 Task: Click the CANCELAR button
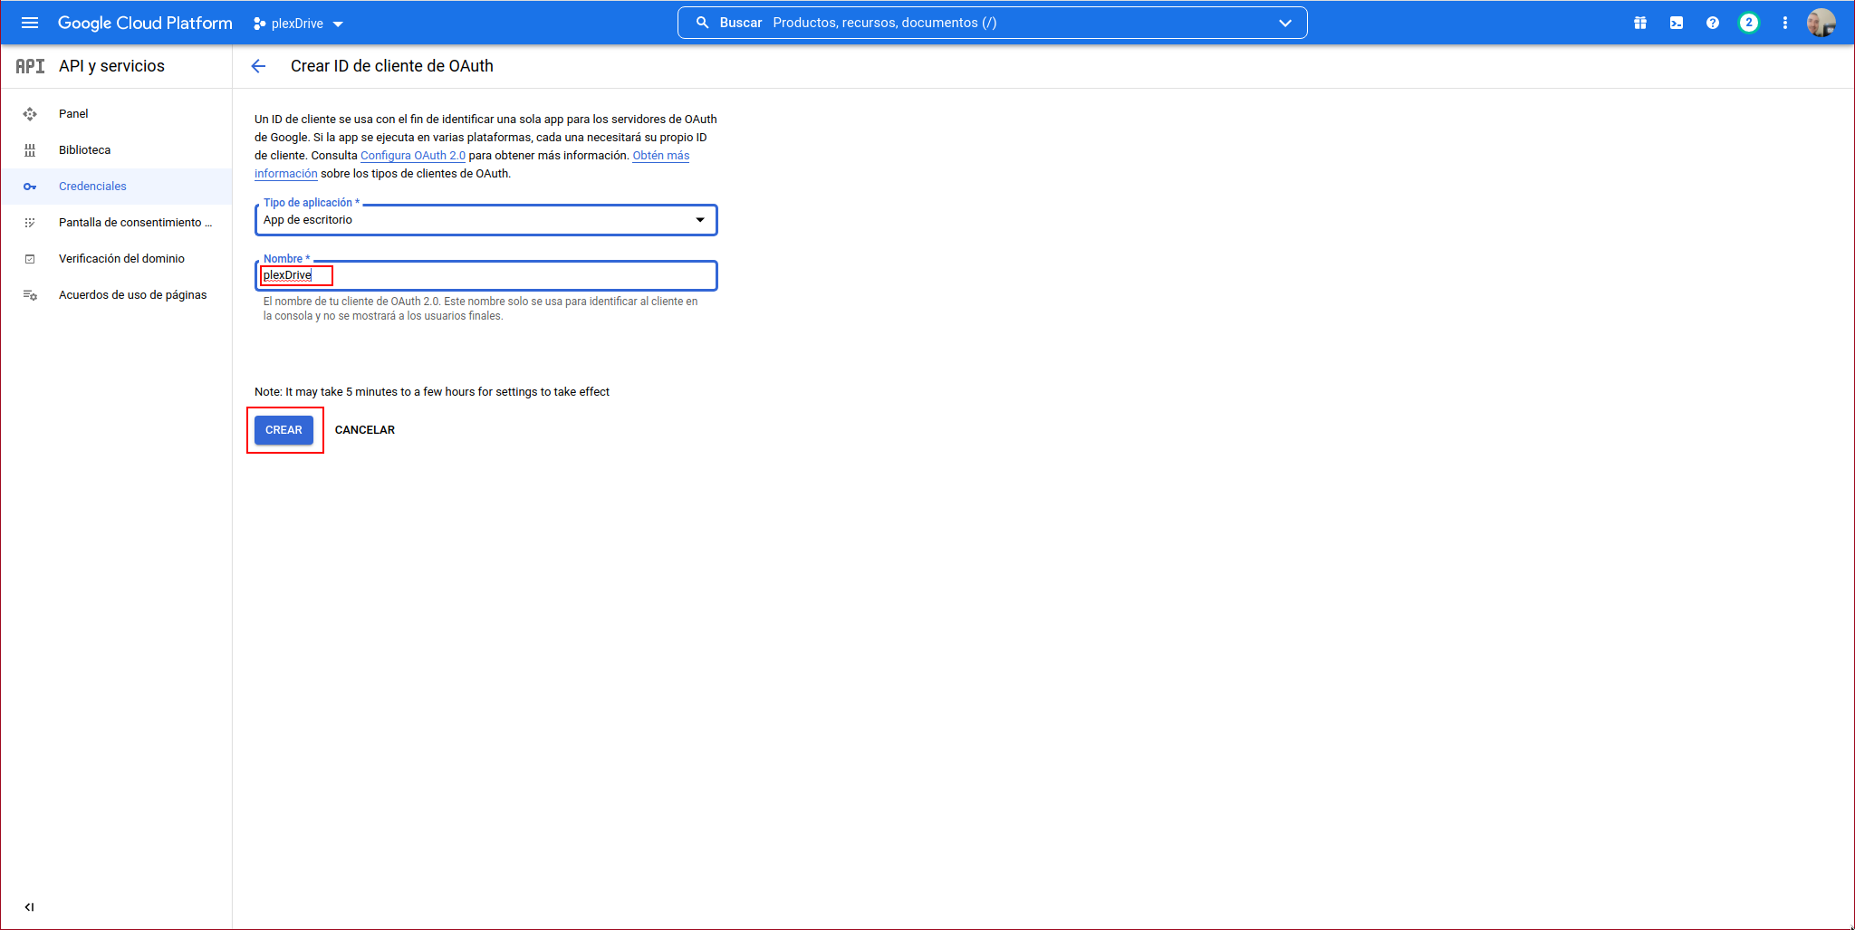[364, 430]
